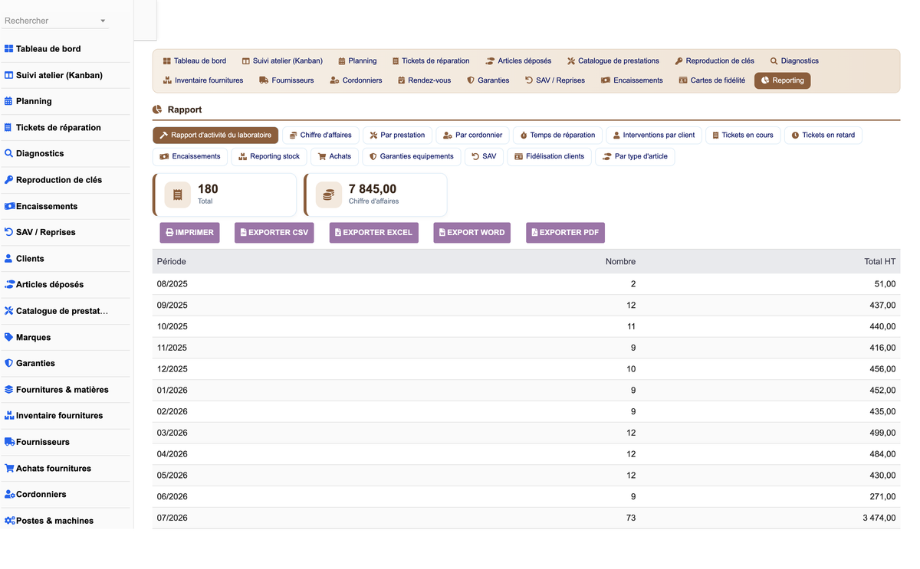Click the printer icon on Imprimer button

tap(170, 233)
